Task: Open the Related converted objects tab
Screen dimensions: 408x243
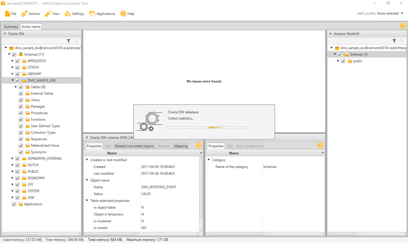Action: click(x=134, y=146)
